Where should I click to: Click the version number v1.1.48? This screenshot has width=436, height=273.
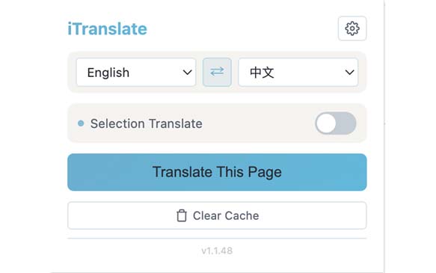[x=217, y=251]
